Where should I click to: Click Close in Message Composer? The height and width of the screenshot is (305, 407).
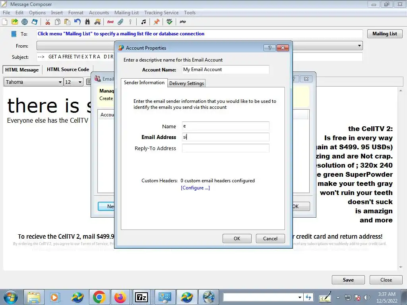click(x=386, y=280)
